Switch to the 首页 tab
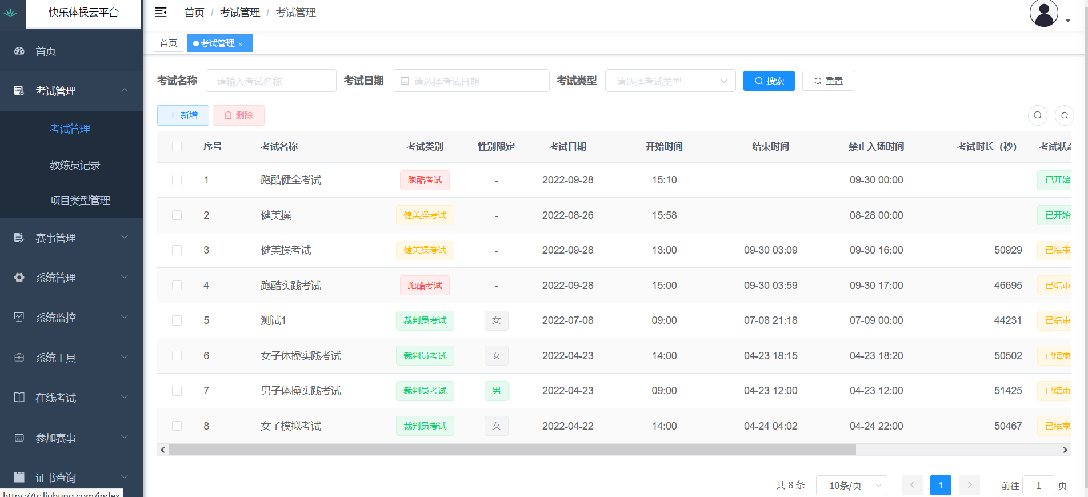The height and width of the screenshot is (497, 1088). pos(169,43)
